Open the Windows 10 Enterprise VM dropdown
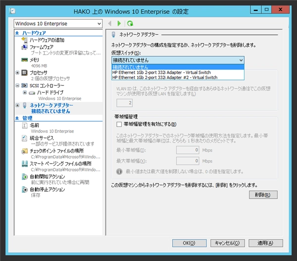This screenshot has height=261, width=297. pyautogui.click(x=58, y=24)
